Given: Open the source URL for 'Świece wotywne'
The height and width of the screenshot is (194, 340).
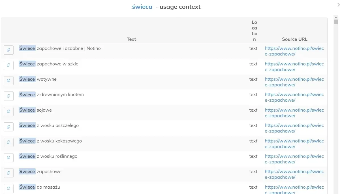Looking at the screenshot, I should pos(294,82).
